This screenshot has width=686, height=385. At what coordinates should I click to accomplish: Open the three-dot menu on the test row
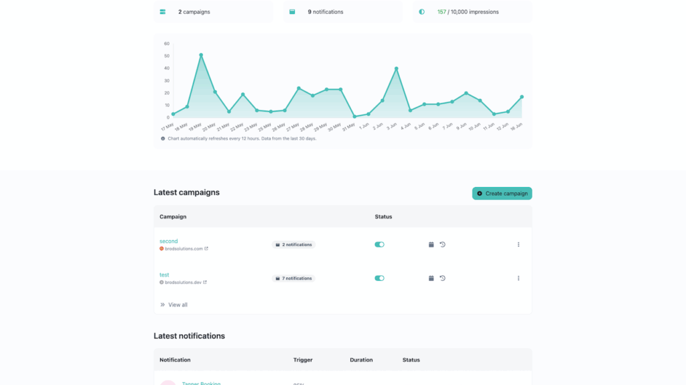coord(518,278)
